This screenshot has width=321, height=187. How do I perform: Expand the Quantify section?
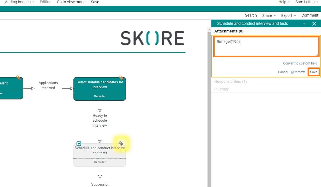[221, 89]
